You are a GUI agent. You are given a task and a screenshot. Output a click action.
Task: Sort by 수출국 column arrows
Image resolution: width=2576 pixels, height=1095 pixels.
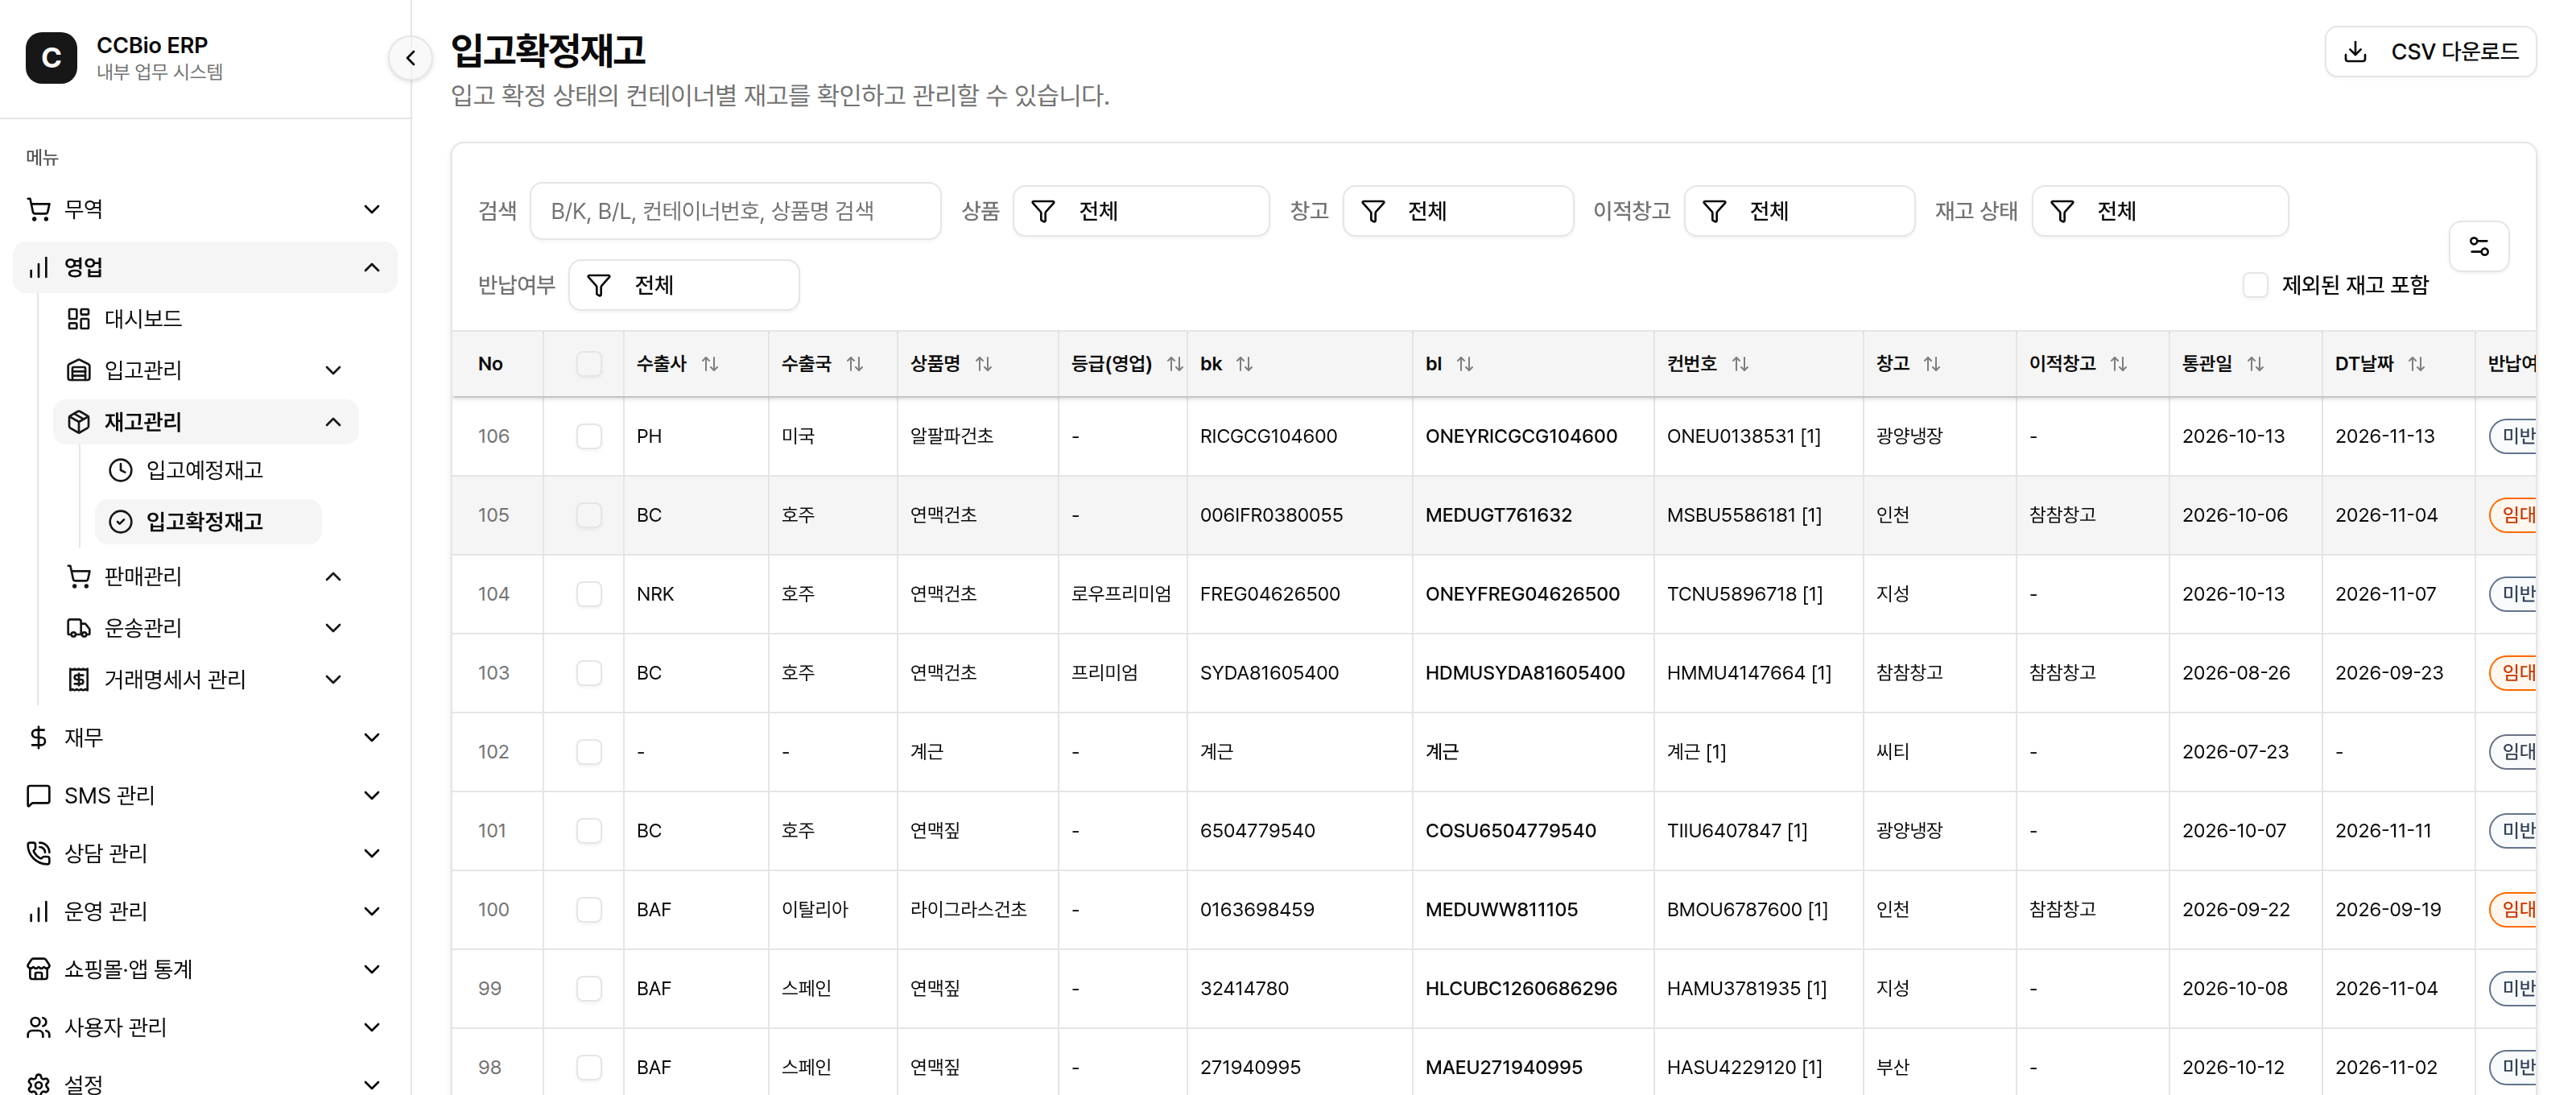[x=854, y=364]
